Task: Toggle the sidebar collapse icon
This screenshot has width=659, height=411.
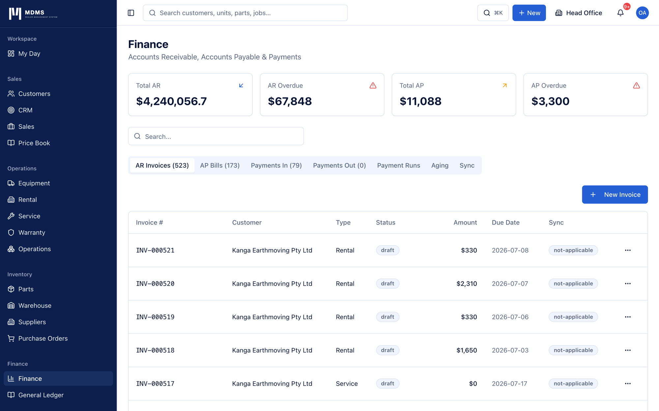Action: pyautogui.click(x=131, y=13)
